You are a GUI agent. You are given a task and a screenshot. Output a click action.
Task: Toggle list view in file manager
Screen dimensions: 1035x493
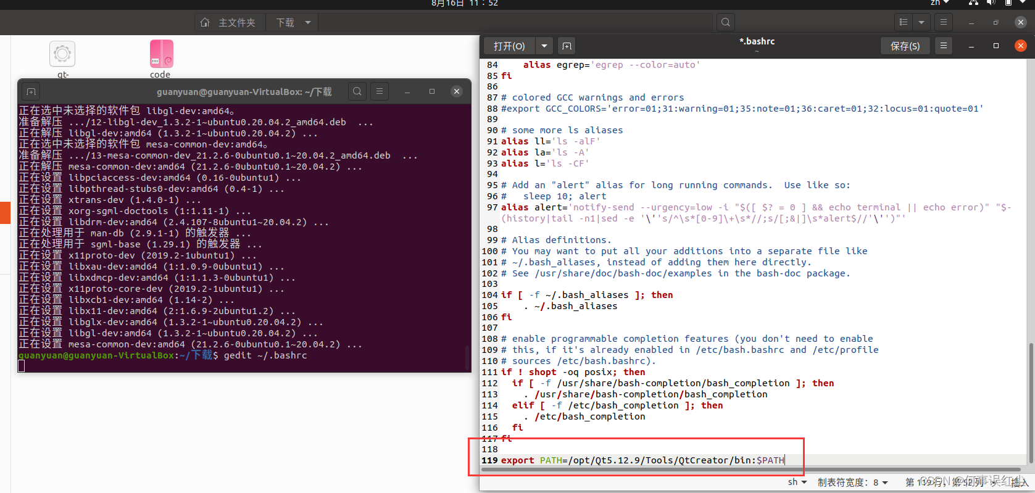point(904,22)
